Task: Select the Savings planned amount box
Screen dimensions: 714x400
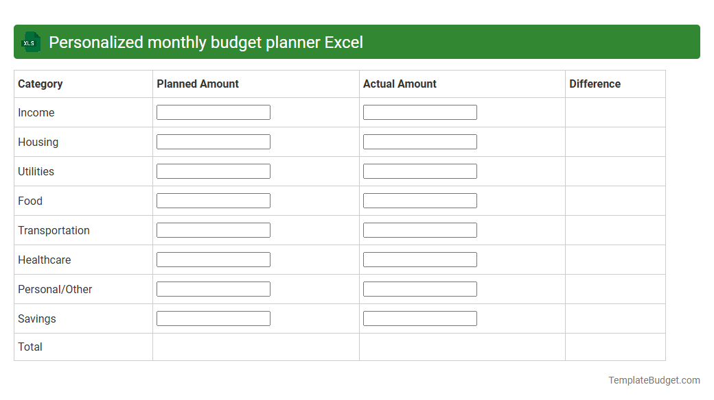Action: point(213,318)
